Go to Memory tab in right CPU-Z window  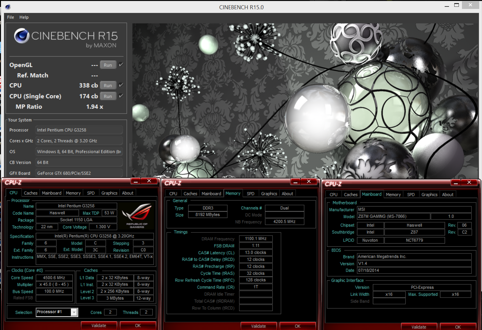click(393, 194)
